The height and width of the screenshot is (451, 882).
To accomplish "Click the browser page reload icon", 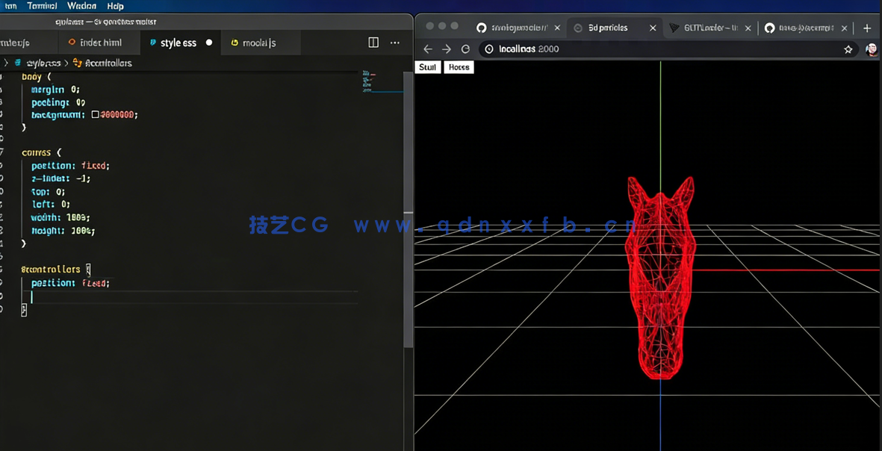I will pyautogui.click(x=465, y=49).
